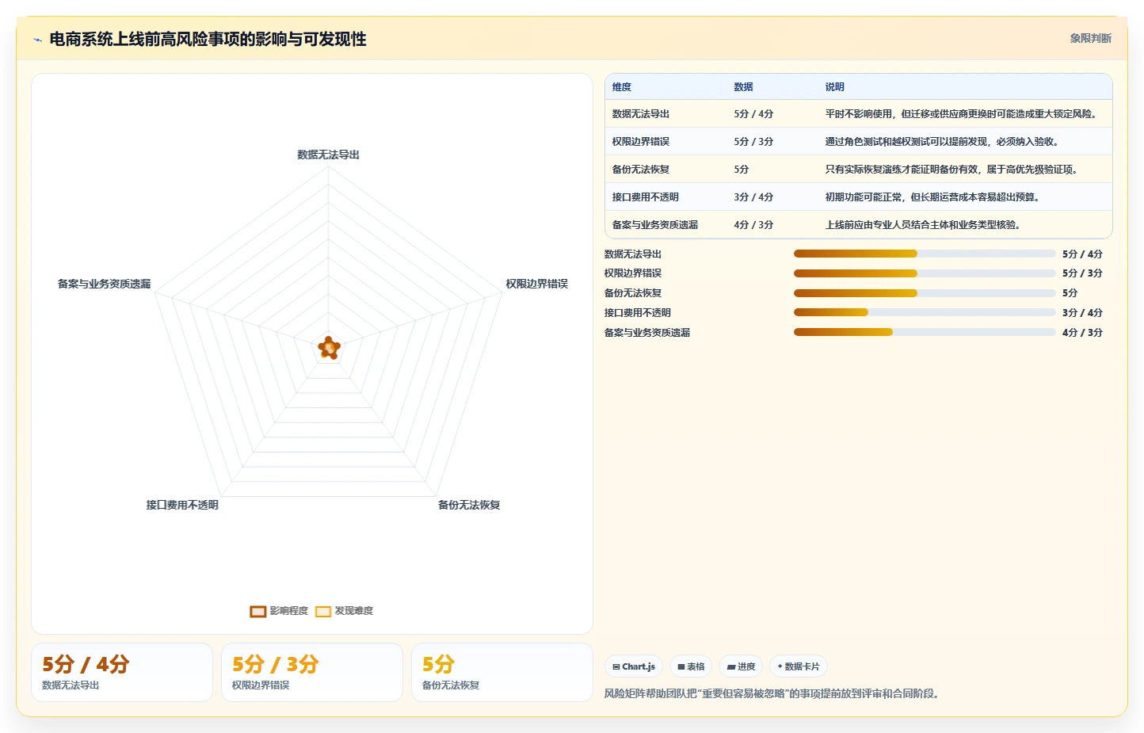
Task: Click the 权限边界错误 radar axis label
Action: click(537, 284)
